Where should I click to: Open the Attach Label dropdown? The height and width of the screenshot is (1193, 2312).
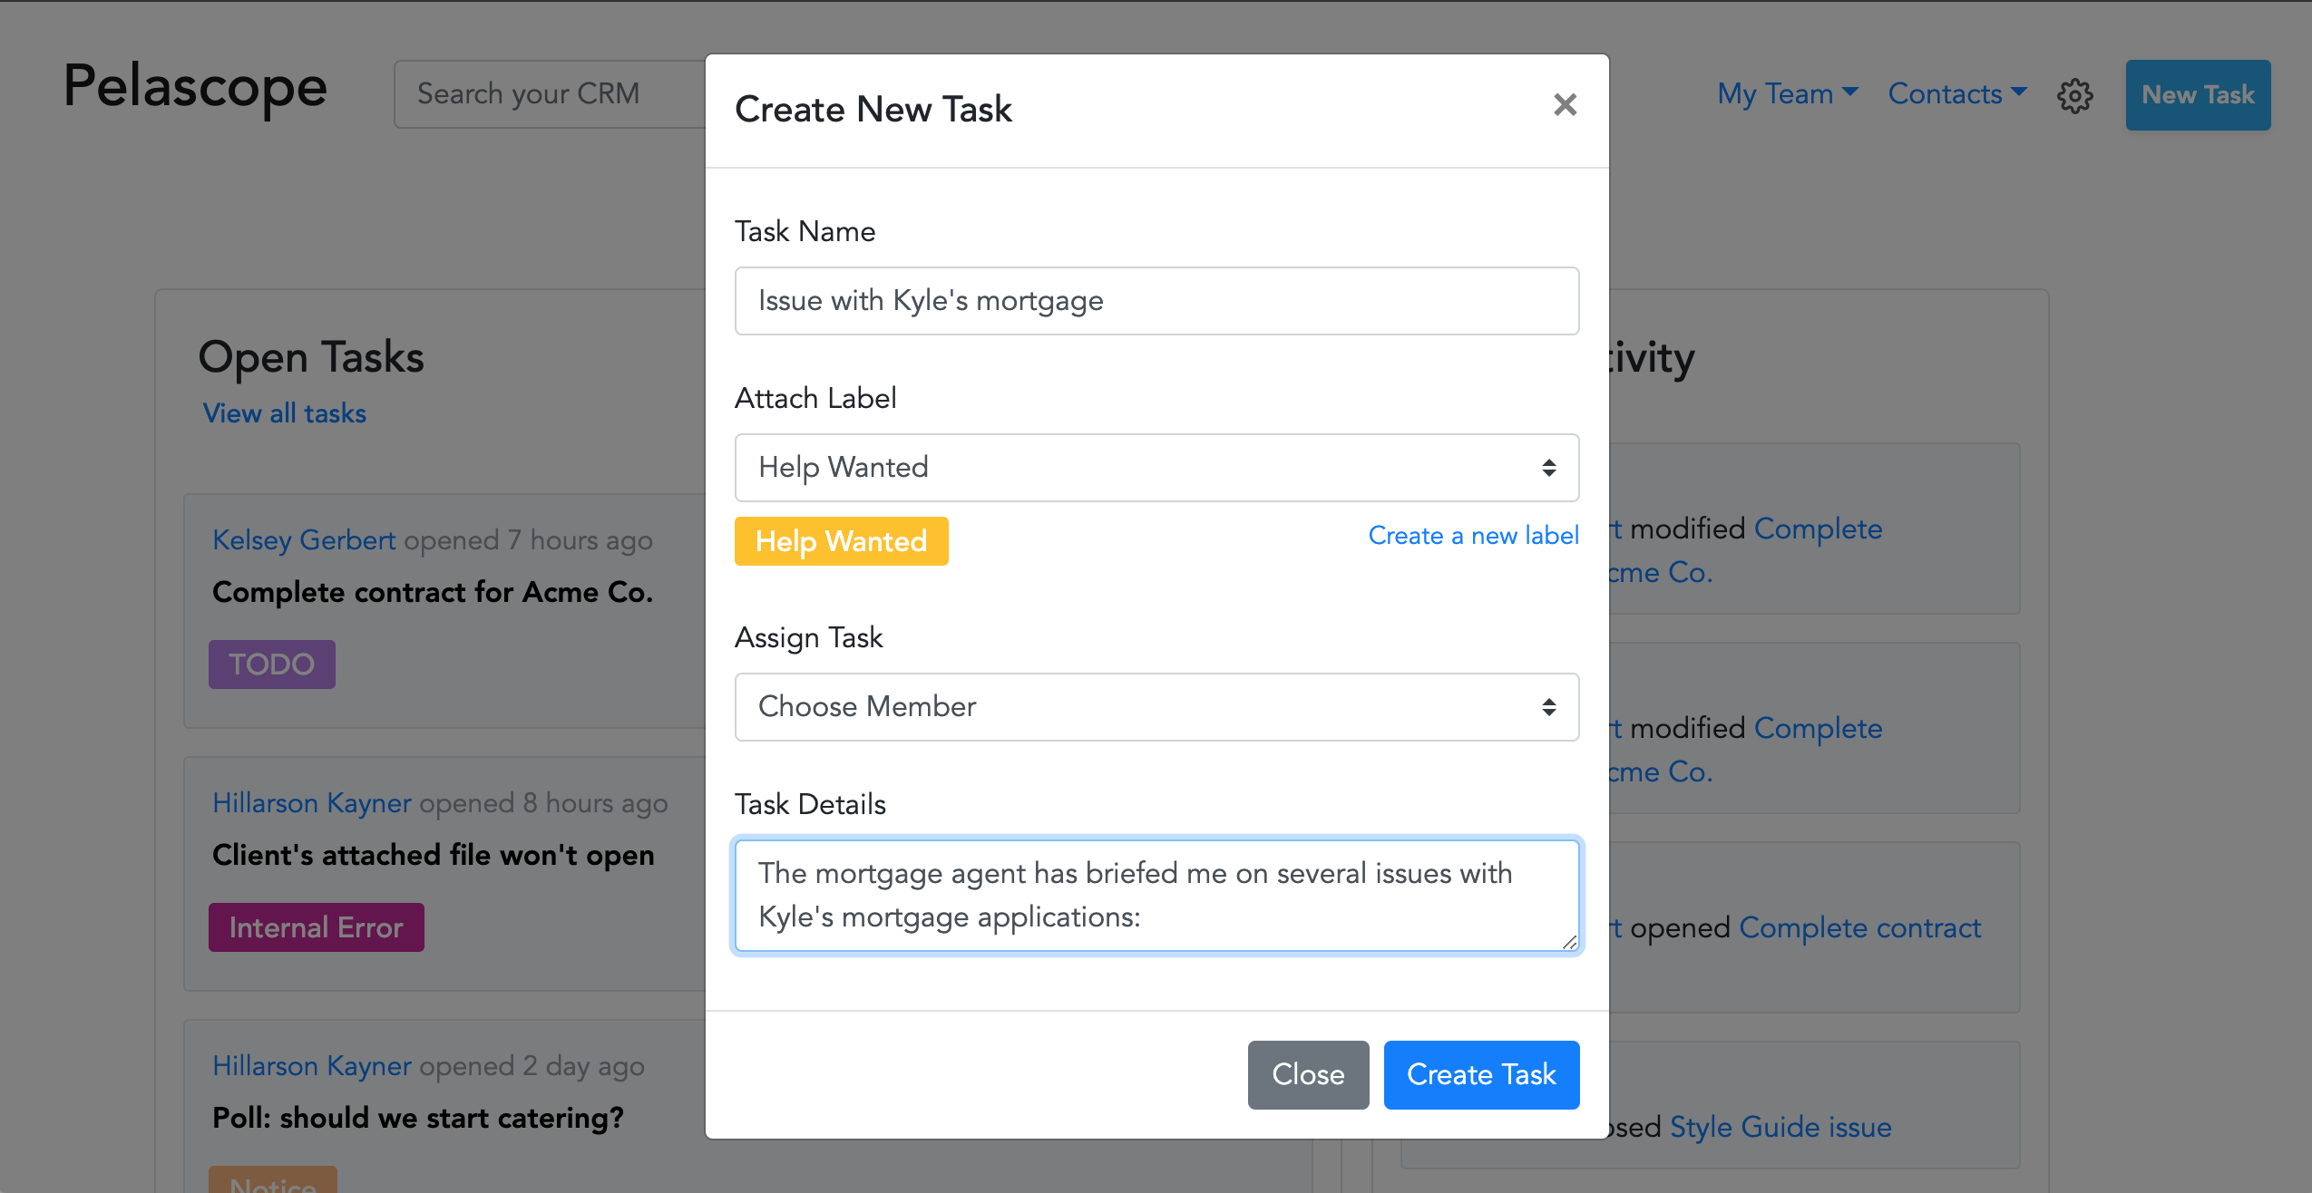[1156, 468]
